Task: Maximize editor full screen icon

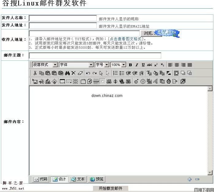Action: pos(183,81)
